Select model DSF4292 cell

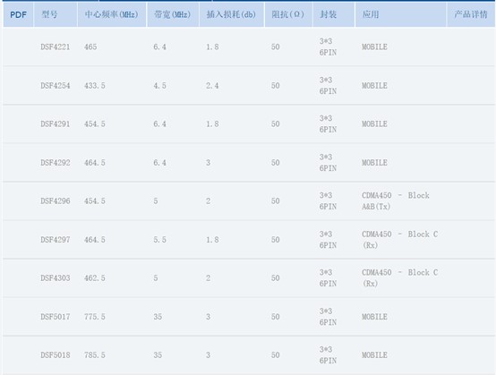(55, 163)
